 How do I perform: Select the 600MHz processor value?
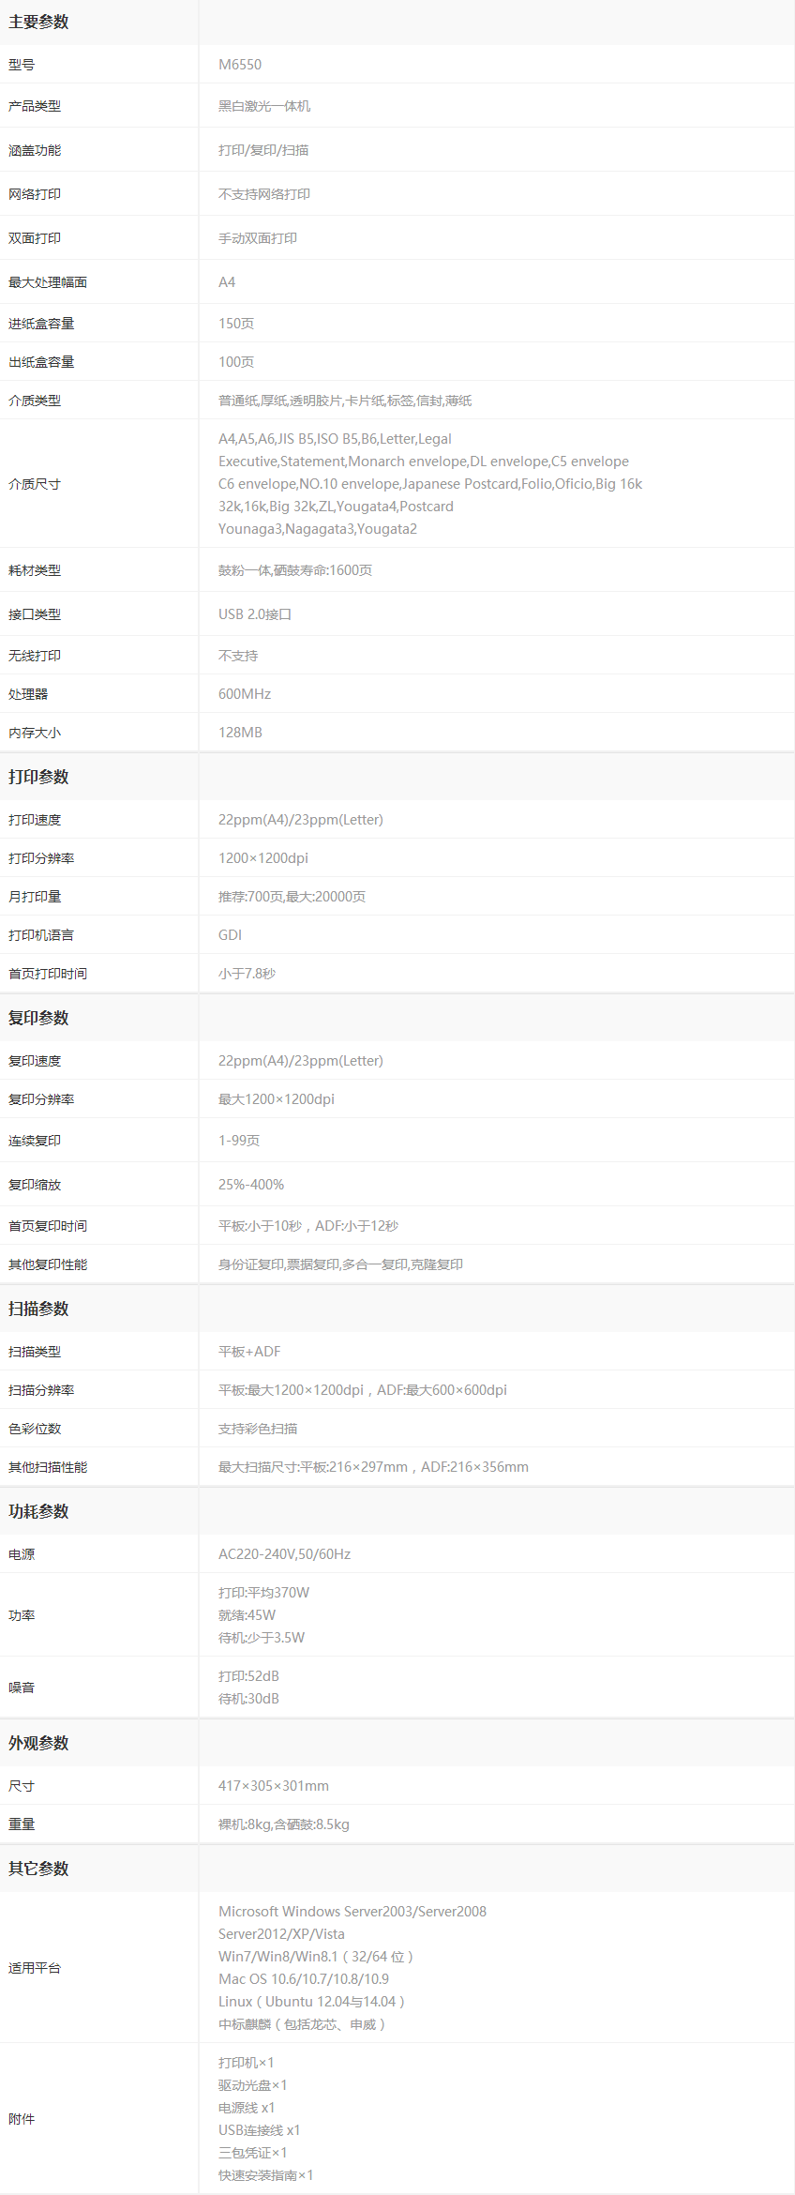tap(245, 694)
